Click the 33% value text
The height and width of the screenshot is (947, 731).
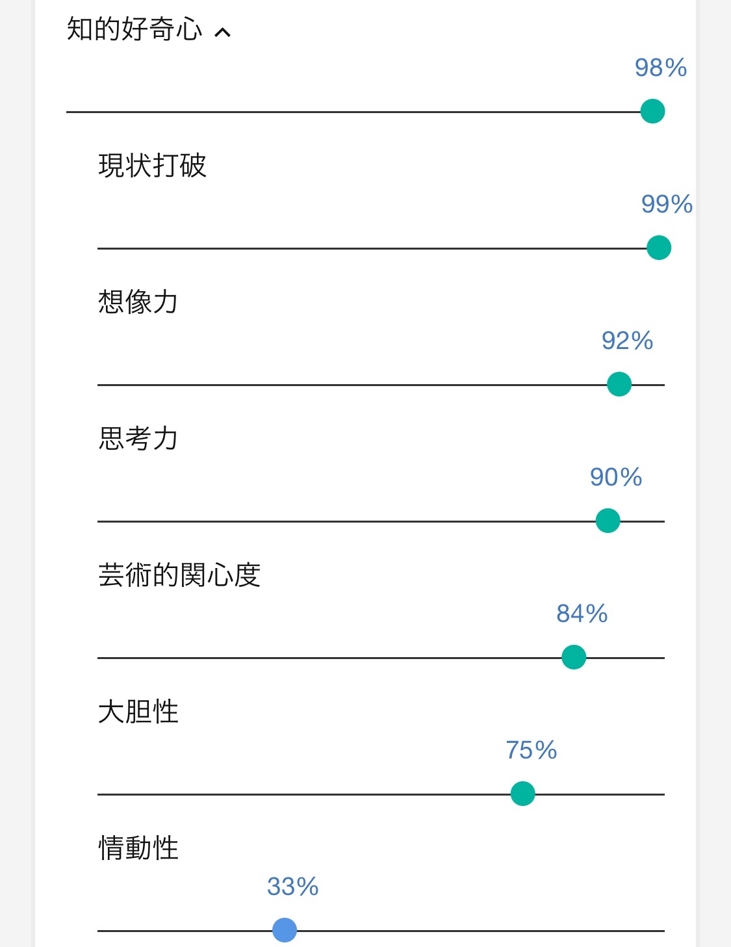[292, 887]
